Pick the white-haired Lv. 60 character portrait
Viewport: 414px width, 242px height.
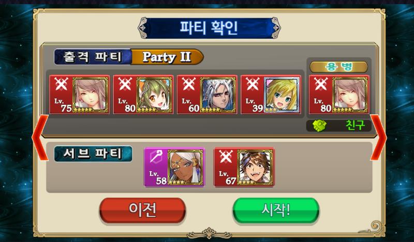coord(218,95)
